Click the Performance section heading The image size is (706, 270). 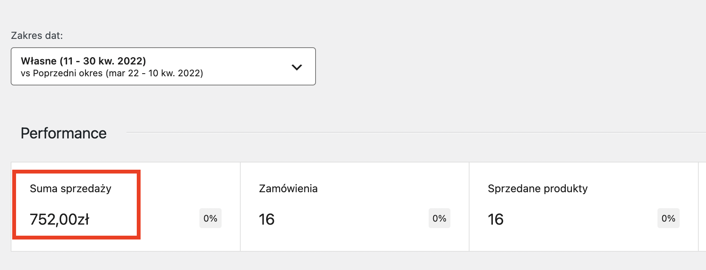click(x=63, y=133)
